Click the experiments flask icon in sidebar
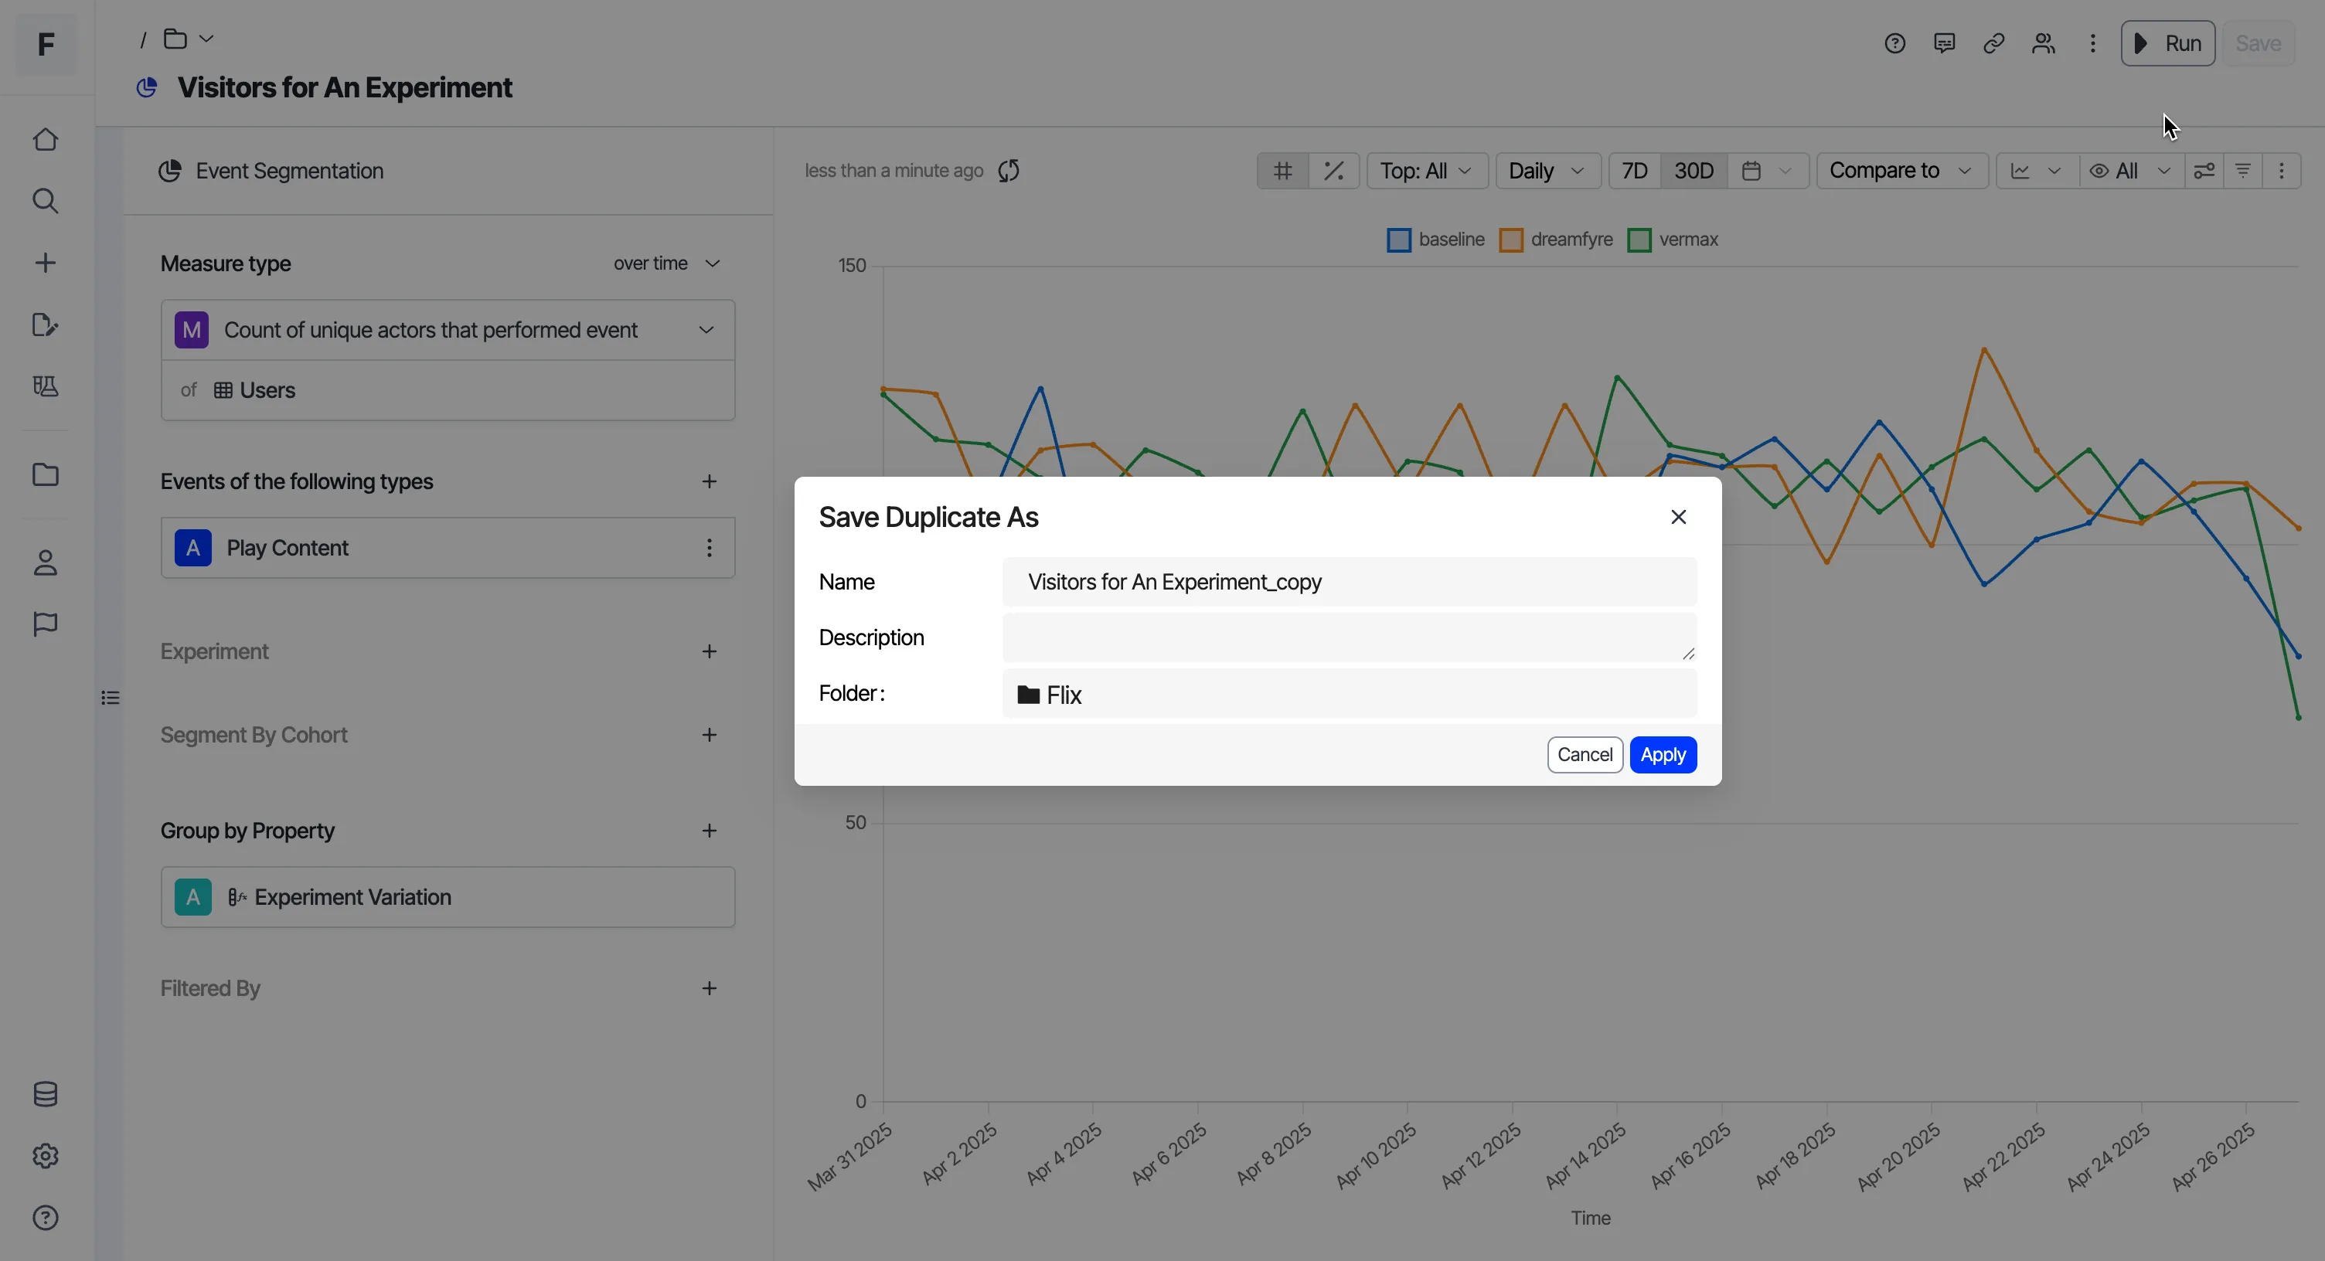2325x1261 pixels. coord(45,386)
